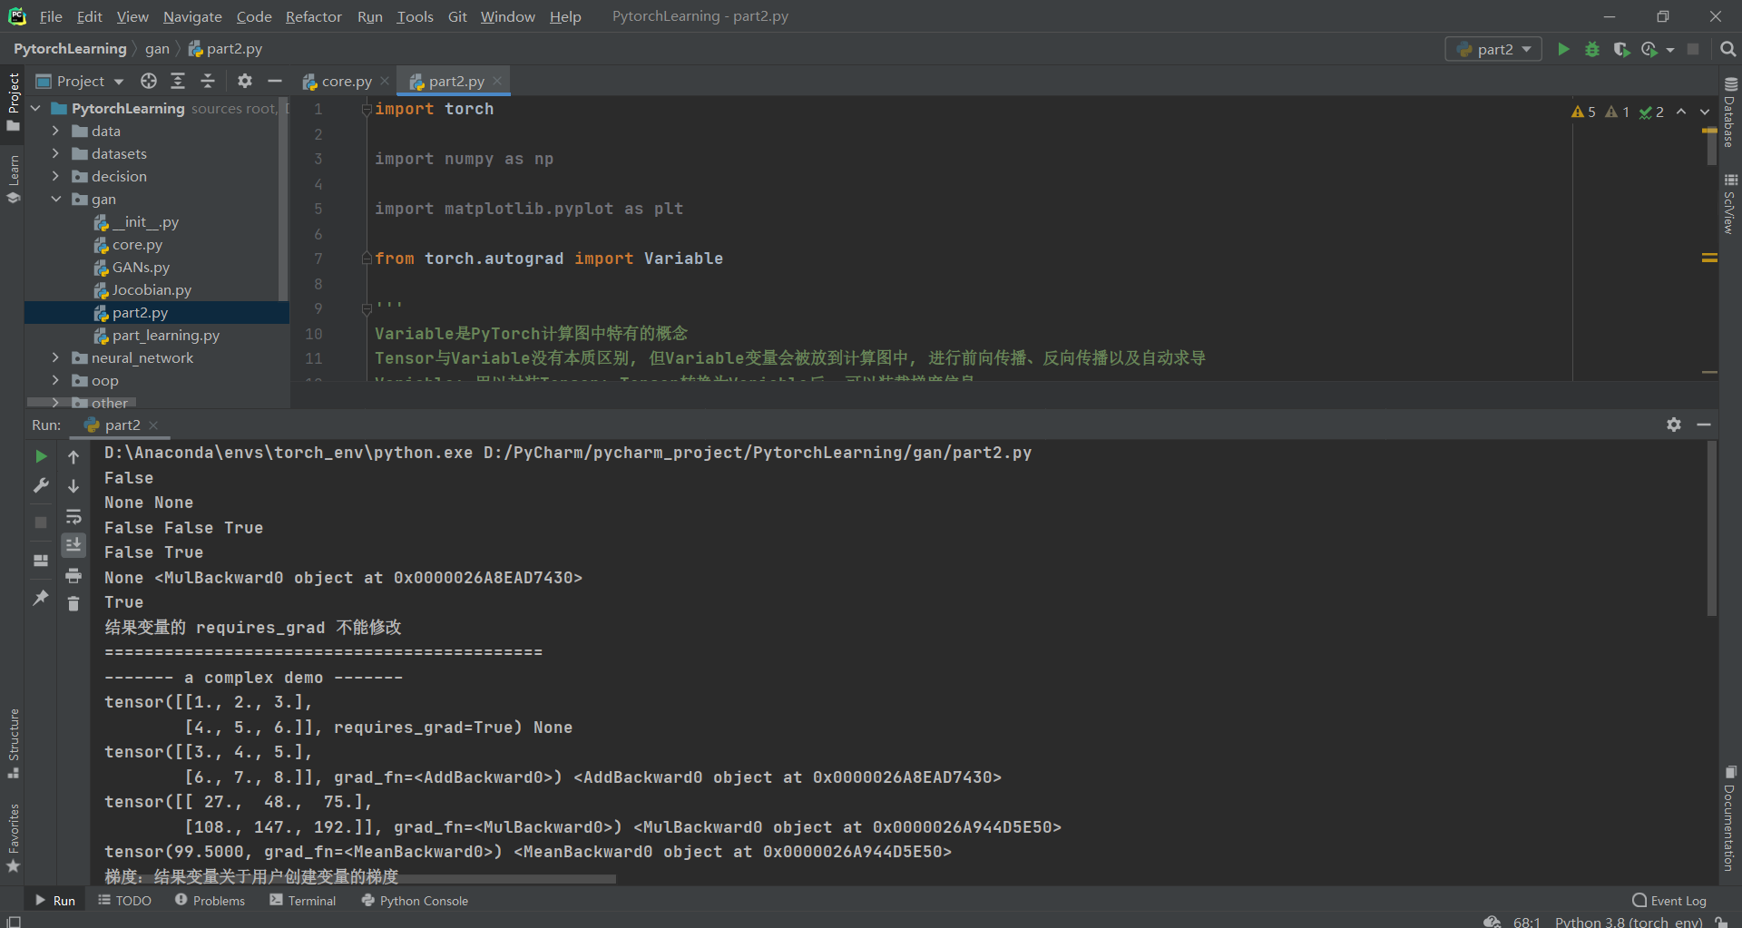
Task: Toggle the Favorites side tool window
Action: [x=13, y=837]
